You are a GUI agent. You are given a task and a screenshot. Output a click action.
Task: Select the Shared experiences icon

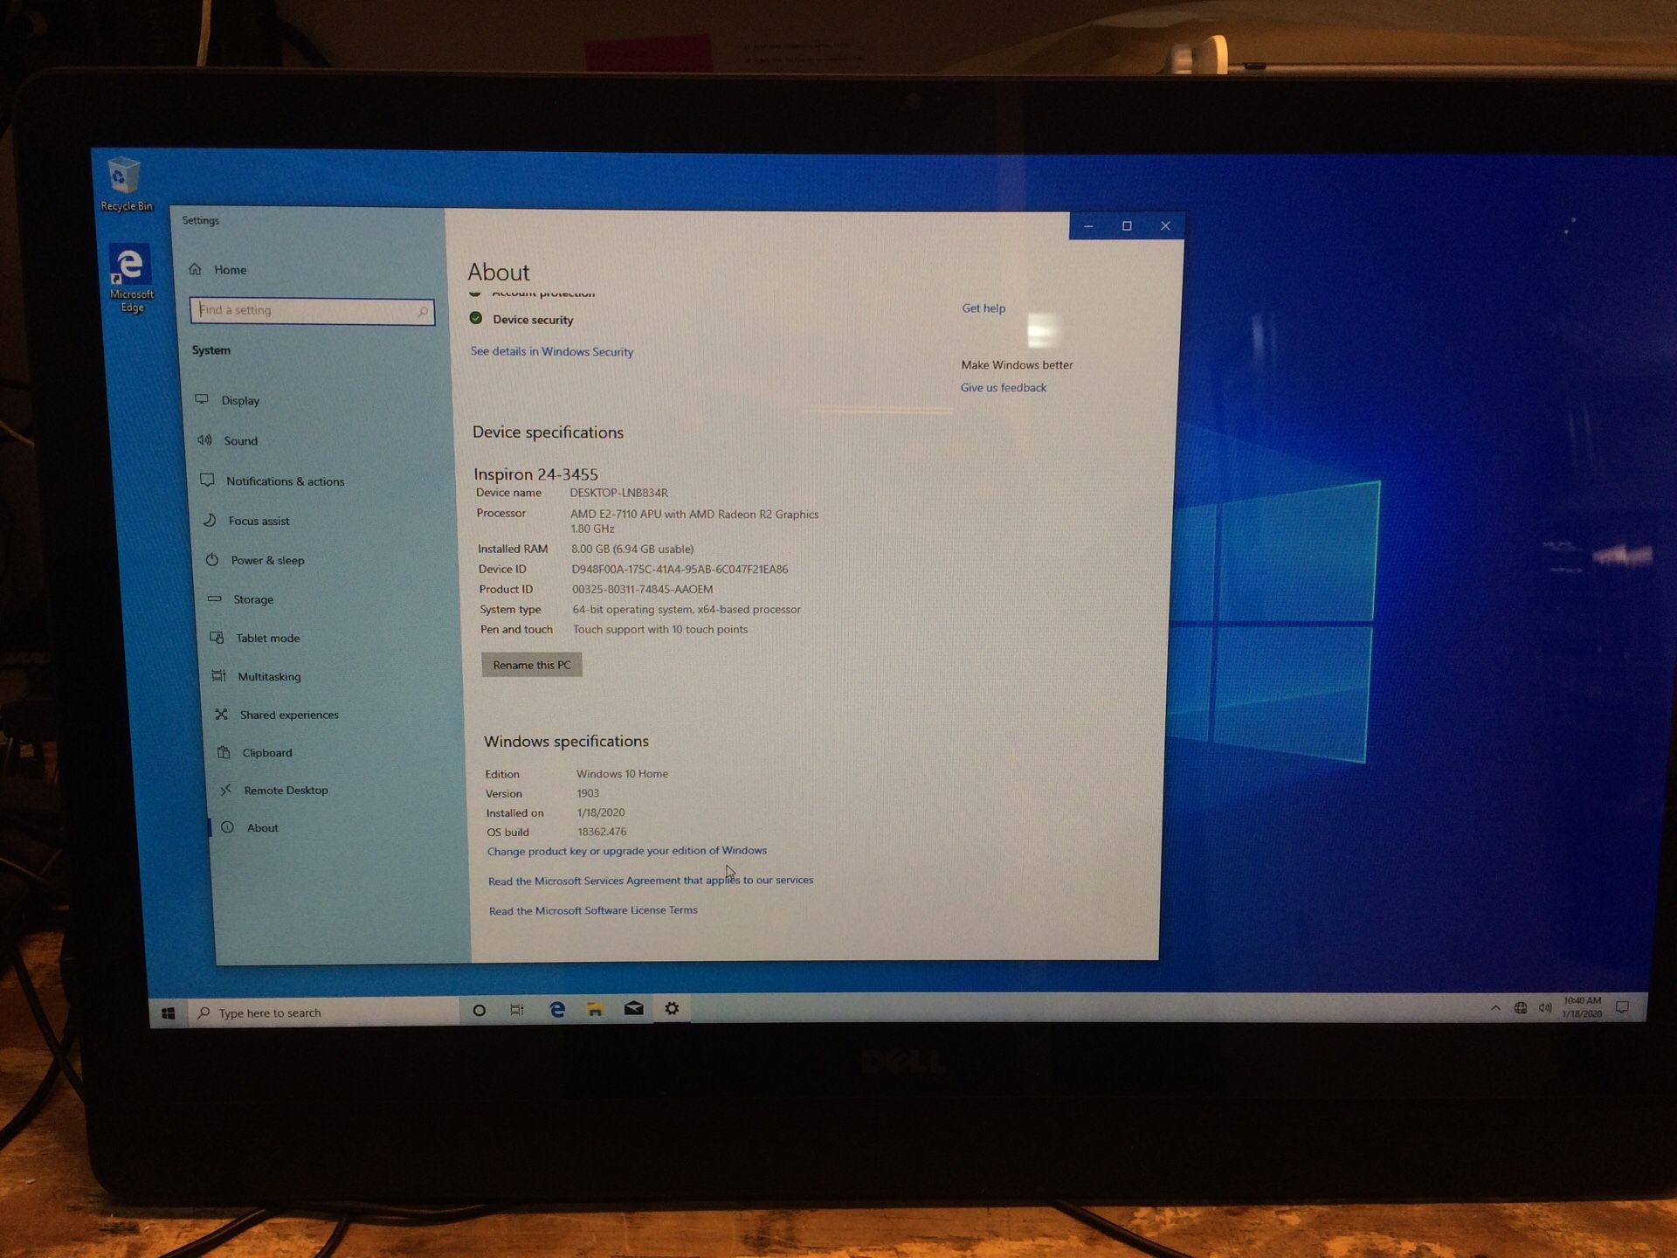[222, 714]
